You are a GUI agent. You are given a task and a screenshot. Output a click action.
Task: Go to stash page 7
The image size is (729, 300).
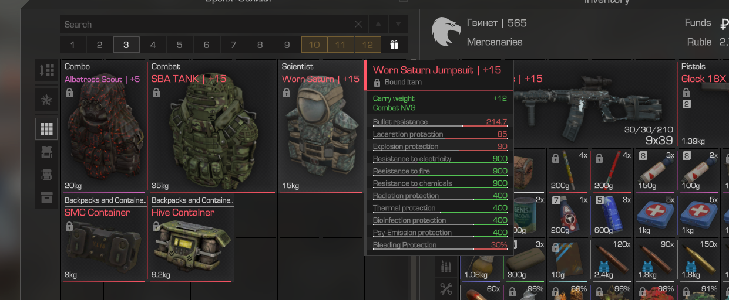(x=233, y=45)
